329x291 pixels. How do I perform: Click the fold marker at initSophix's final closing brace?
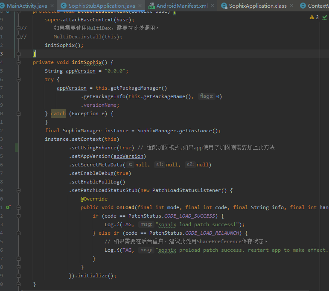tap(18, 284)
